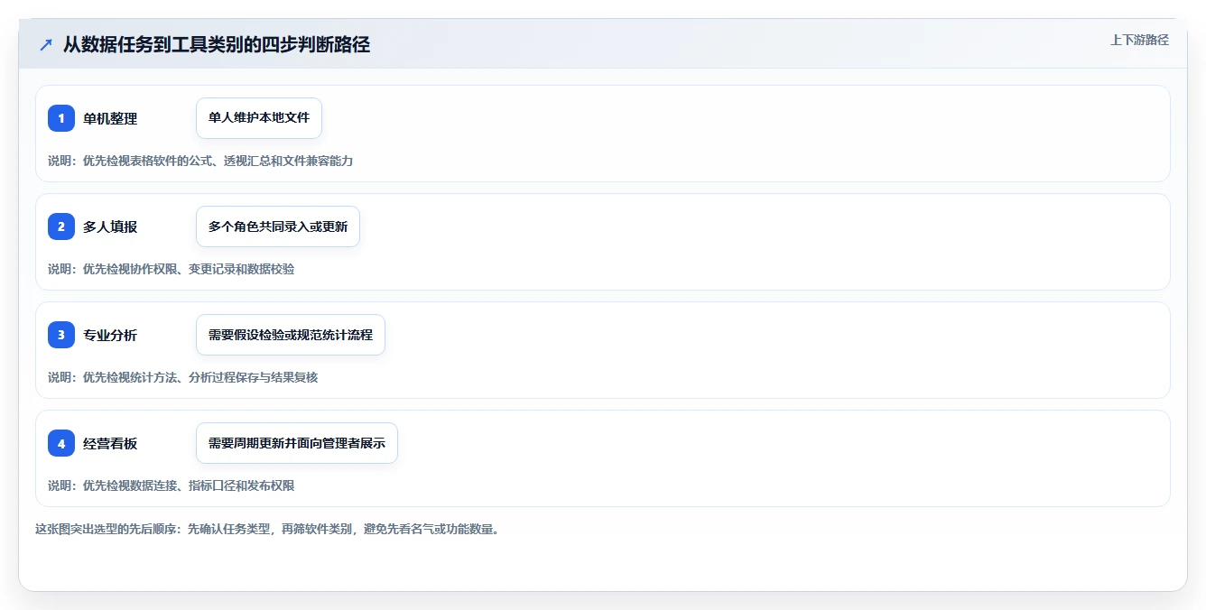Select the 单人维护本地文件 chip
Screen dimensions: 1206x610
pyautogui.click(x=259, y=118)
